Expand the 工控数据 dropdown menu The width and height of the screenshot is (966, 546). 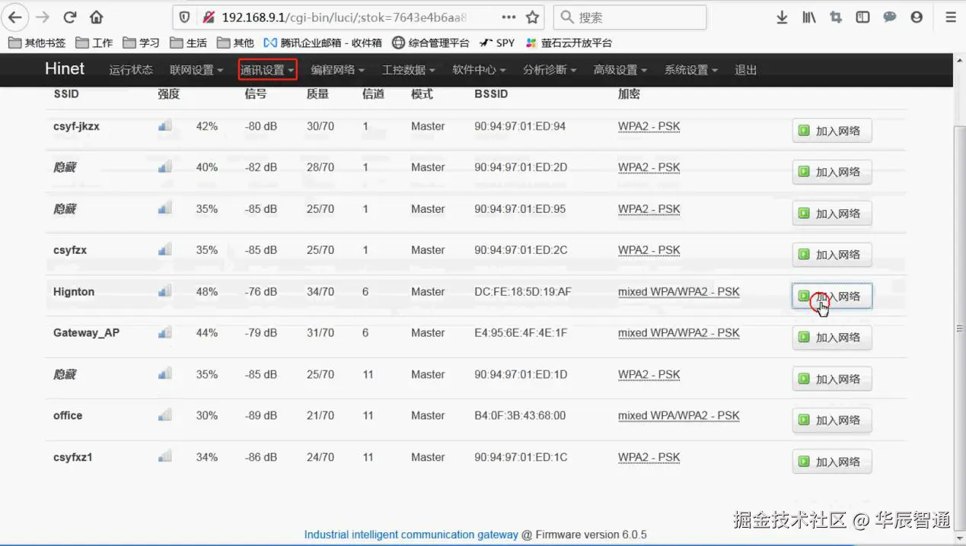[x=408, y=70]
